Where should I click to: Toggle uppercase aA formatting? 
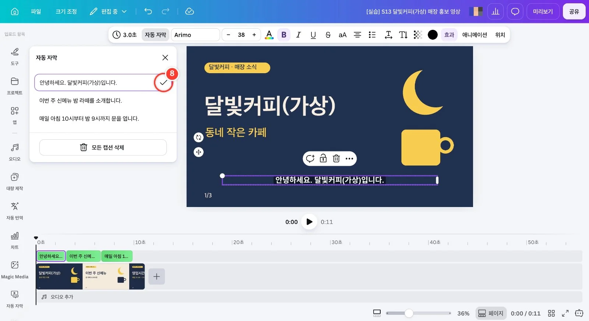tap(343, 35)
